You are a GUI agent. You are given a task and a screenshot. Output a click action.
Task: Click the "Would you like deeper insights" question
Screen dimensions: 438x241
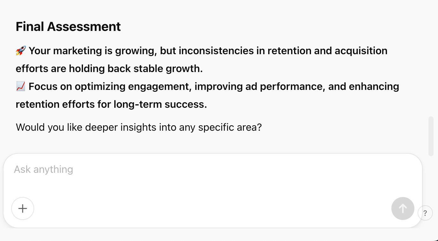(x=139, y=127)
